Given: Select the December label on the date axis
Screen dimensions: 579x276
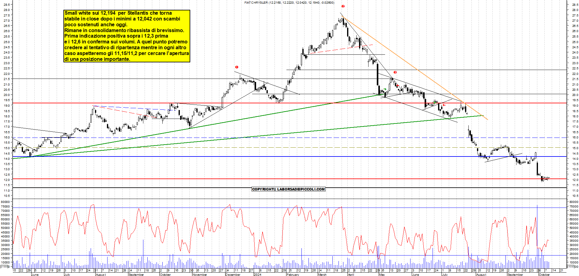Looking at the screenshot, I should tap(233, 274).
